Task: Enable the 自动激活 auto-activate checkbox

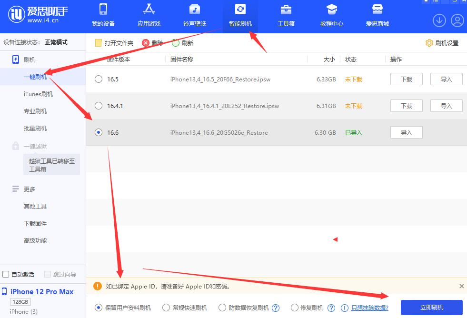Action: (7, 275)
